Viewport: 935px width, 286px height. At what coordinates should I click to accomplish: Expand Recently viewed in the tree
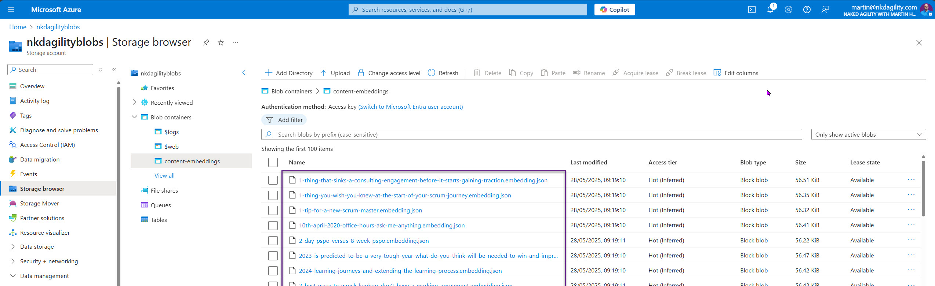click(134, 103)
